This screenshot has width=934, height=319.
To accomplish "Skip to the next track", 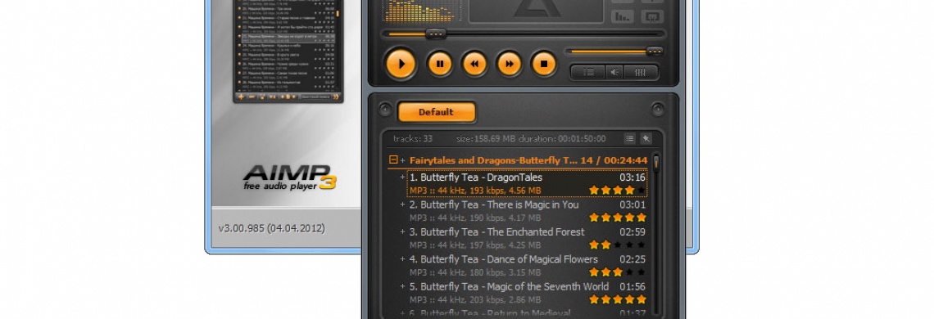I will pyautogui.click(x=510, y=63).
